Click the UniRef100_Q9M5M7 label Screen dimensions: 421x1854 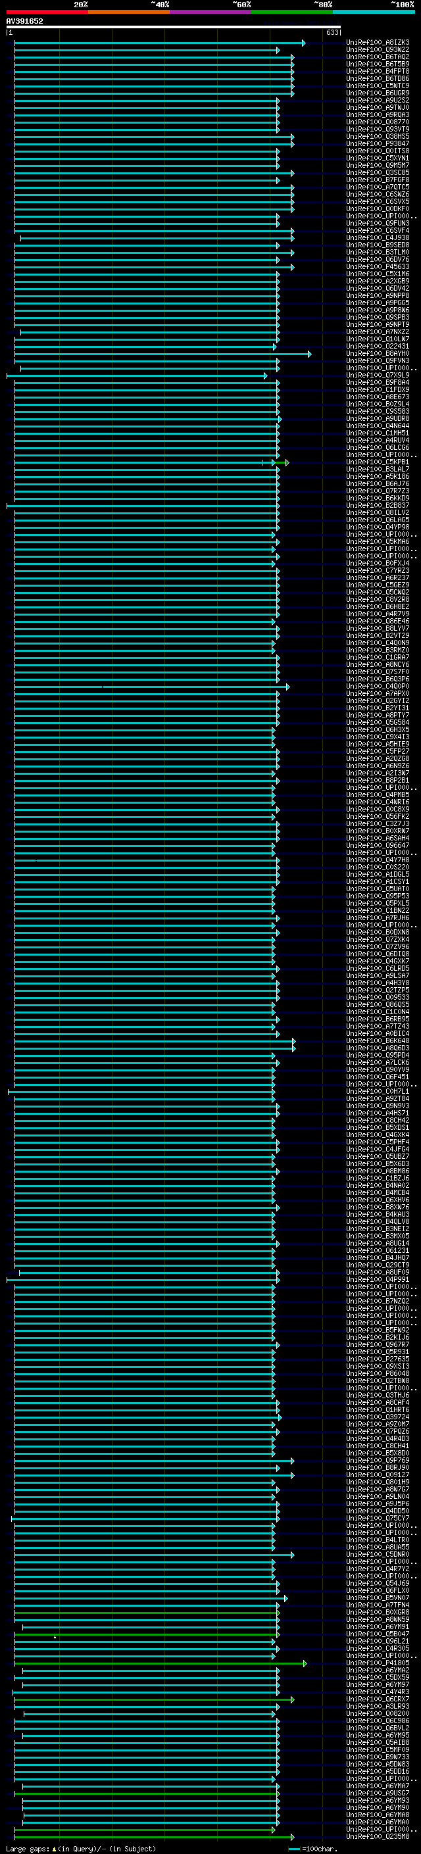tap(378, 166)
